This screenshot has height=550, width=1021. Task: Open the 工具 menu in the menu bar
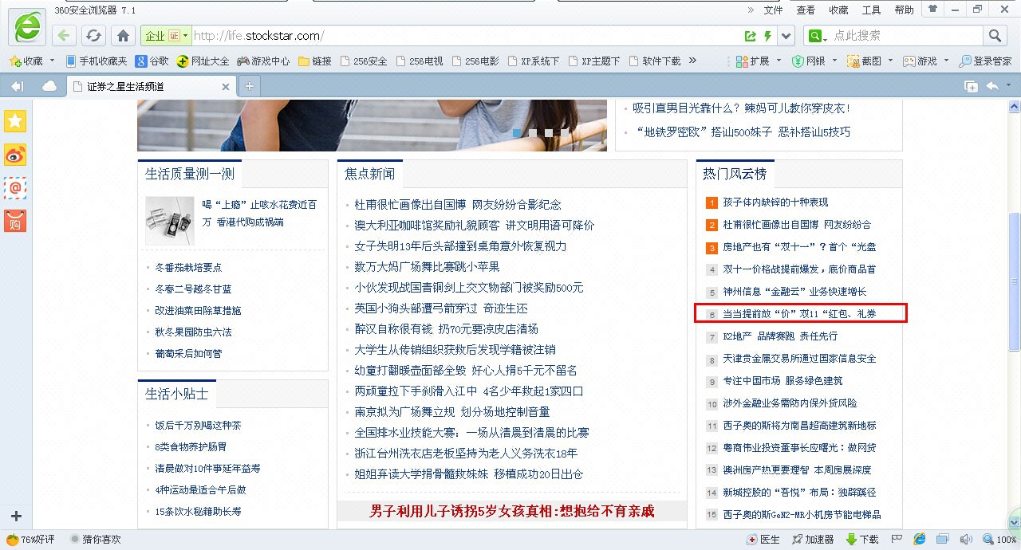871,10
